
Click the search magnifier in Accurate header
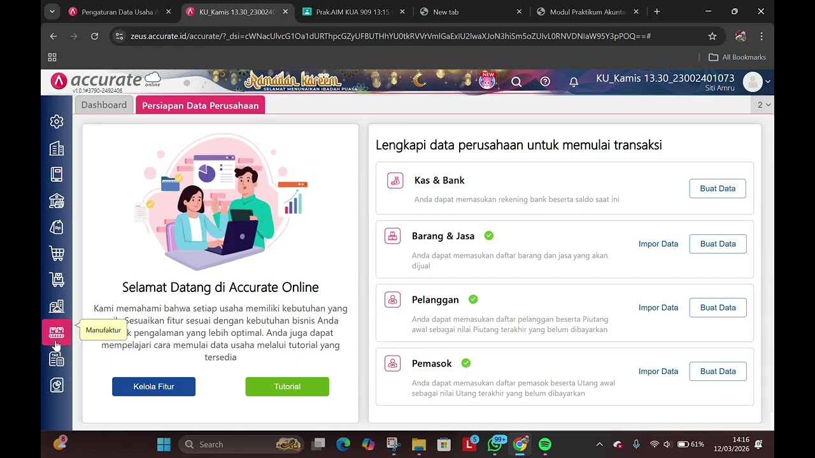coord(516,81)
